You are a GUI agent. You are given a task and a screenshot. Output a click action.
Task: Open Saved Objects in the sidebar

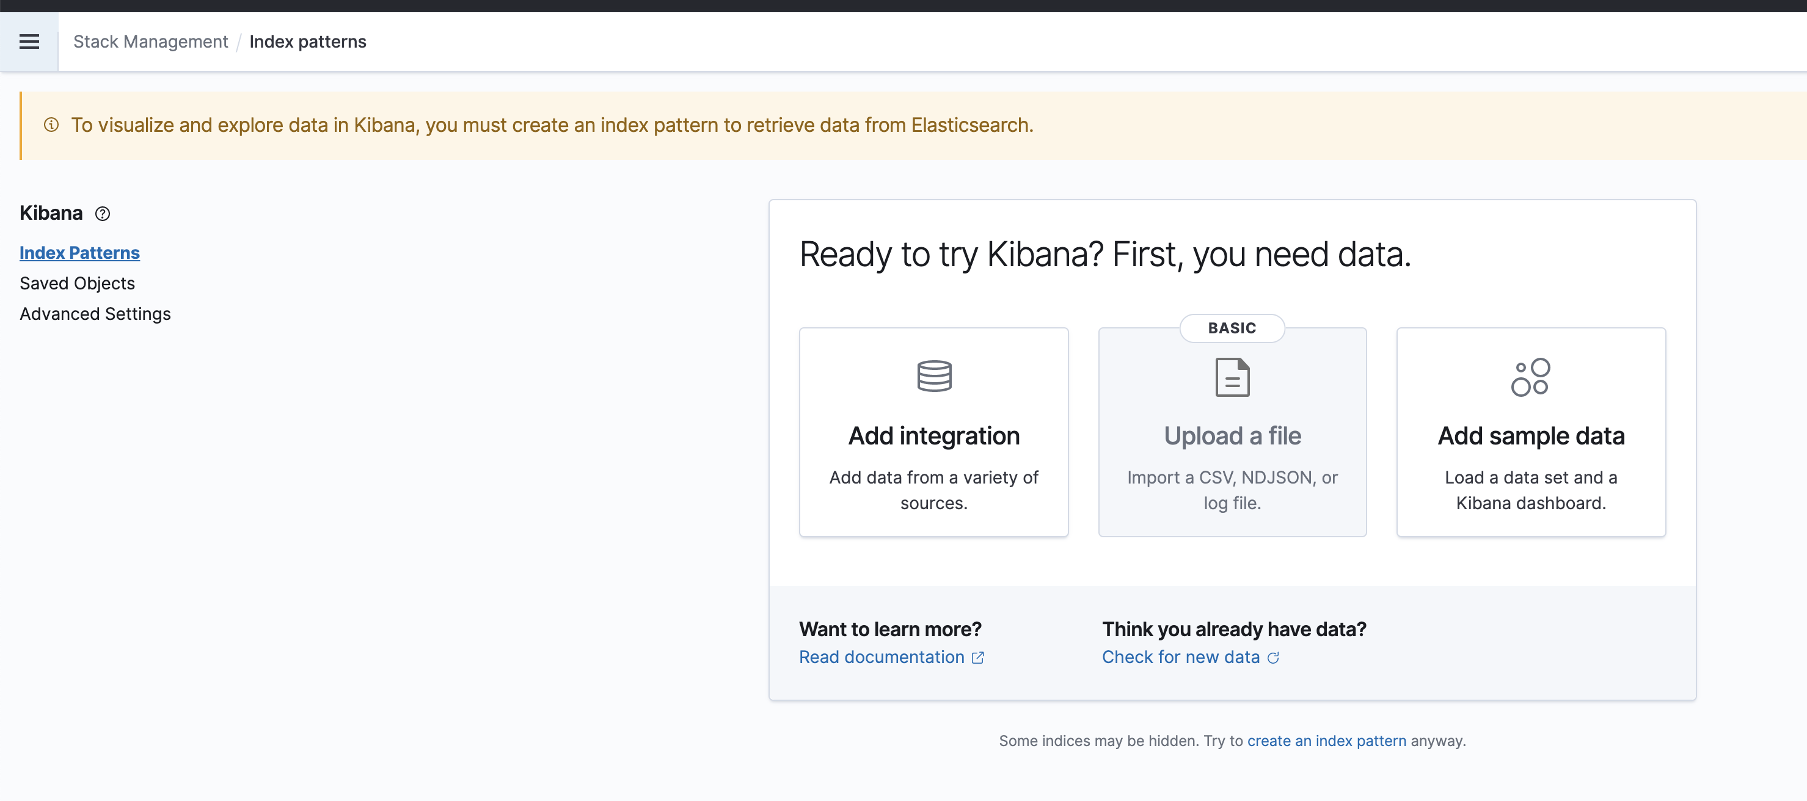click(77, 283)
